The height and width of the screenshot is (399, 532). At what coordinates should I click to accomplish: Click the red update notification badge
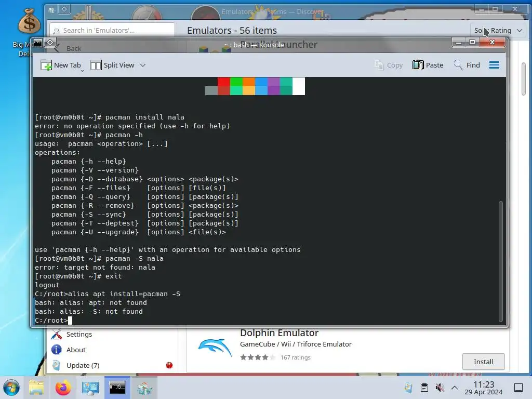[x=169, y=365]
